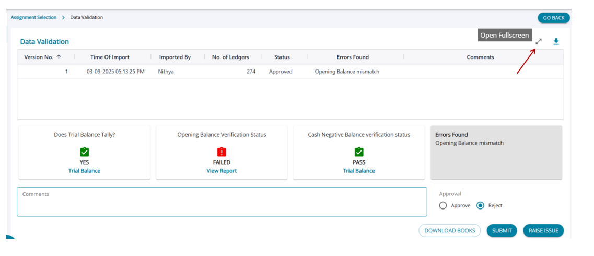
Task: Click the green Trial Balance tally check icon
Action: [84, 152]
